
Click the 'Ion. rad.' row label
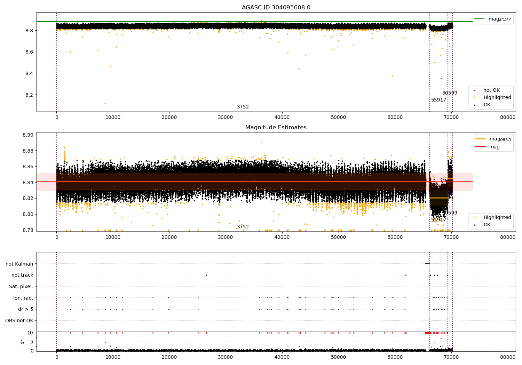tap(23, 298)
